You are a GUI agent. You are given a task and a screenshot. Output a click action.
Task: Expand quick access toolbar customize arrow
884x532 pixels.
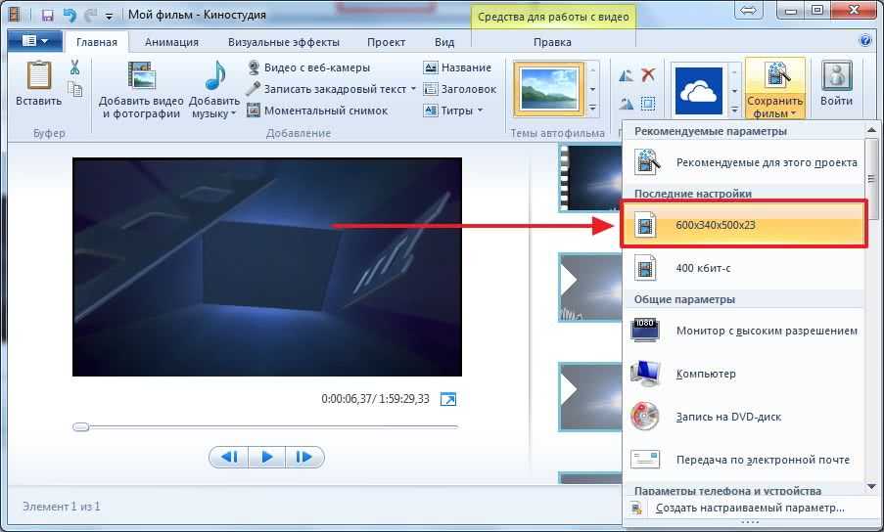(109, 16)
